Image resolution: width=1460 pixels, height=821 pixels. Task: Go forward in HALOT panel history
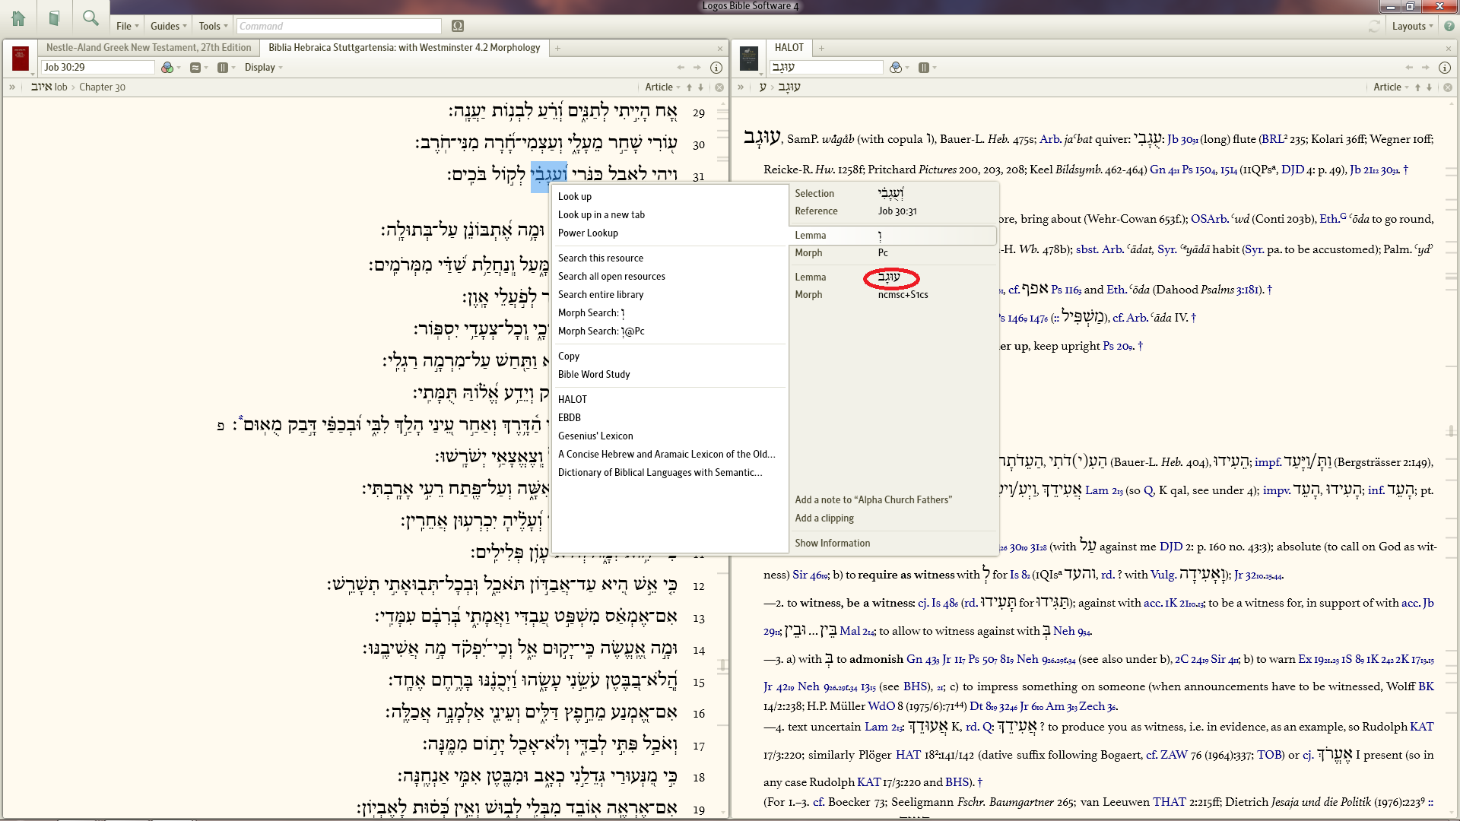pos(1425,68)
